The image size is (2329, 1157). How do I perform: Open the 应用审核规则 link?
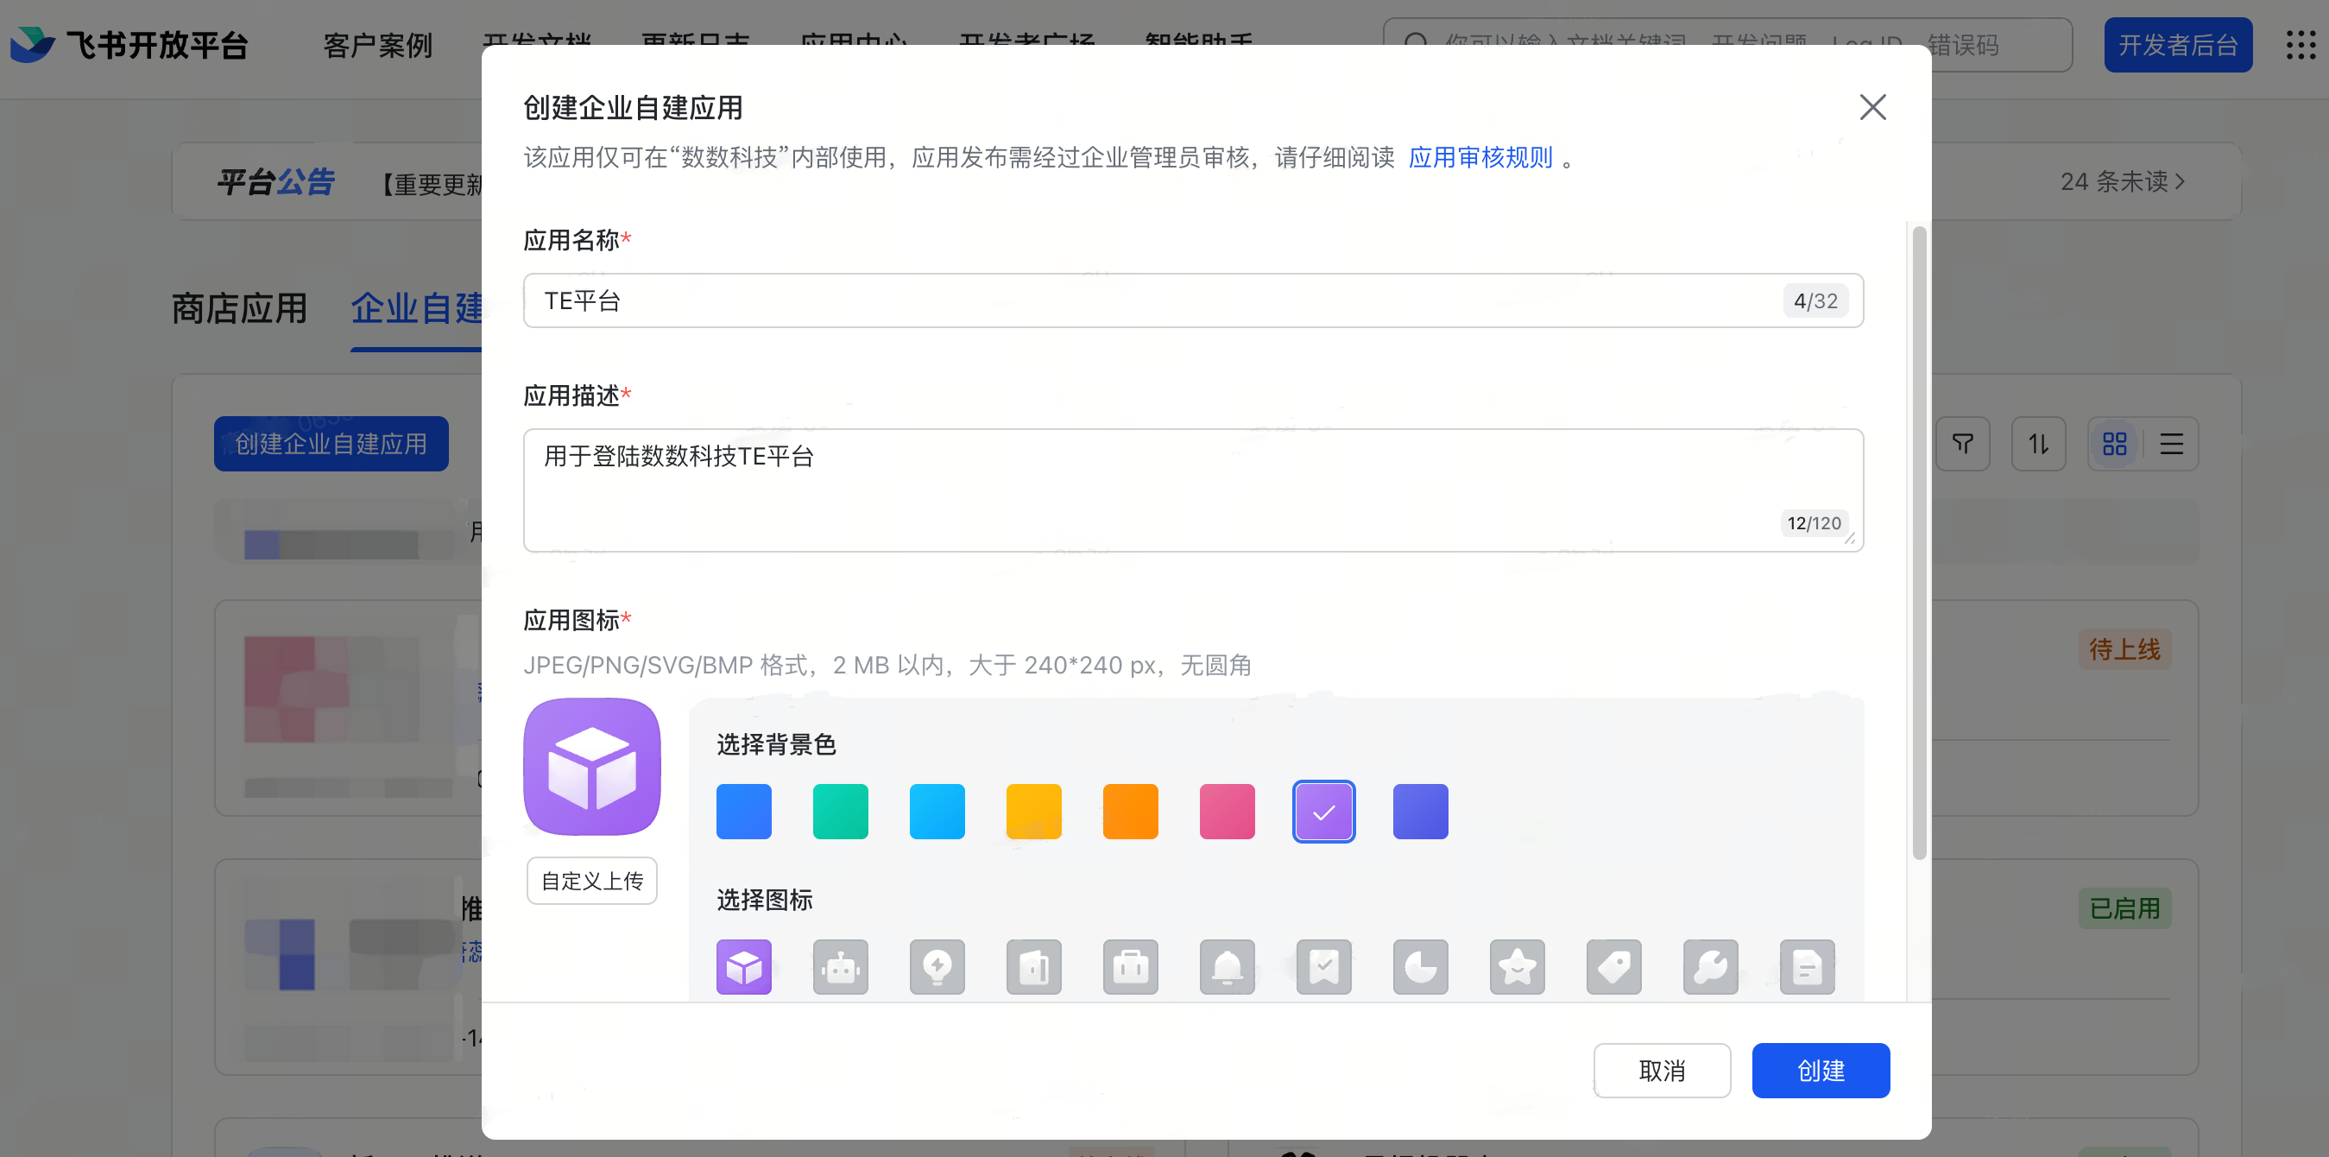click(1480, 157)
